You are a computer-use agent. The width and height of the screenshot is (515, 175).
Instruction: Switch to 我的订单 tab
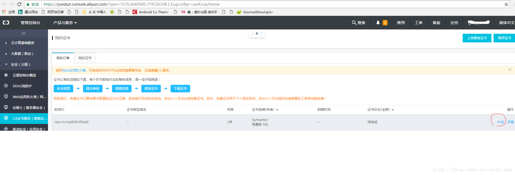tap(63, 58)
